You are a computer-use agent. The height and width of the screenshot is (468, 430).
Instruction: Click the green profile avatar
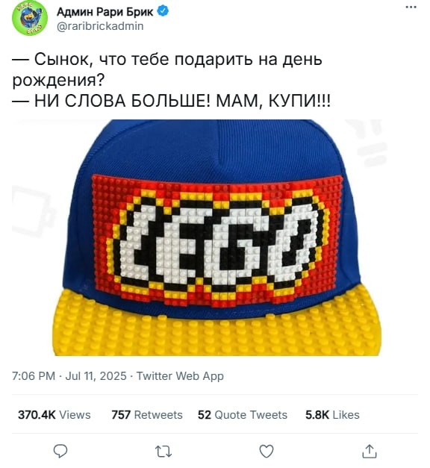(30, 18)
